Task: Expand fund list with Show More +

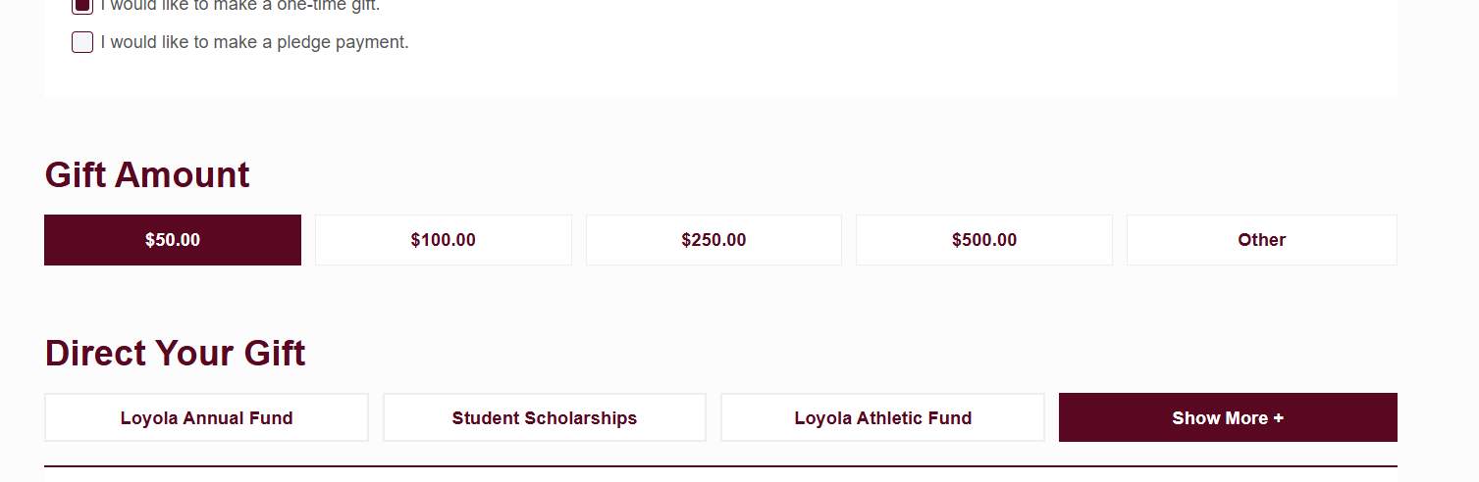Action: (1227, 418)
